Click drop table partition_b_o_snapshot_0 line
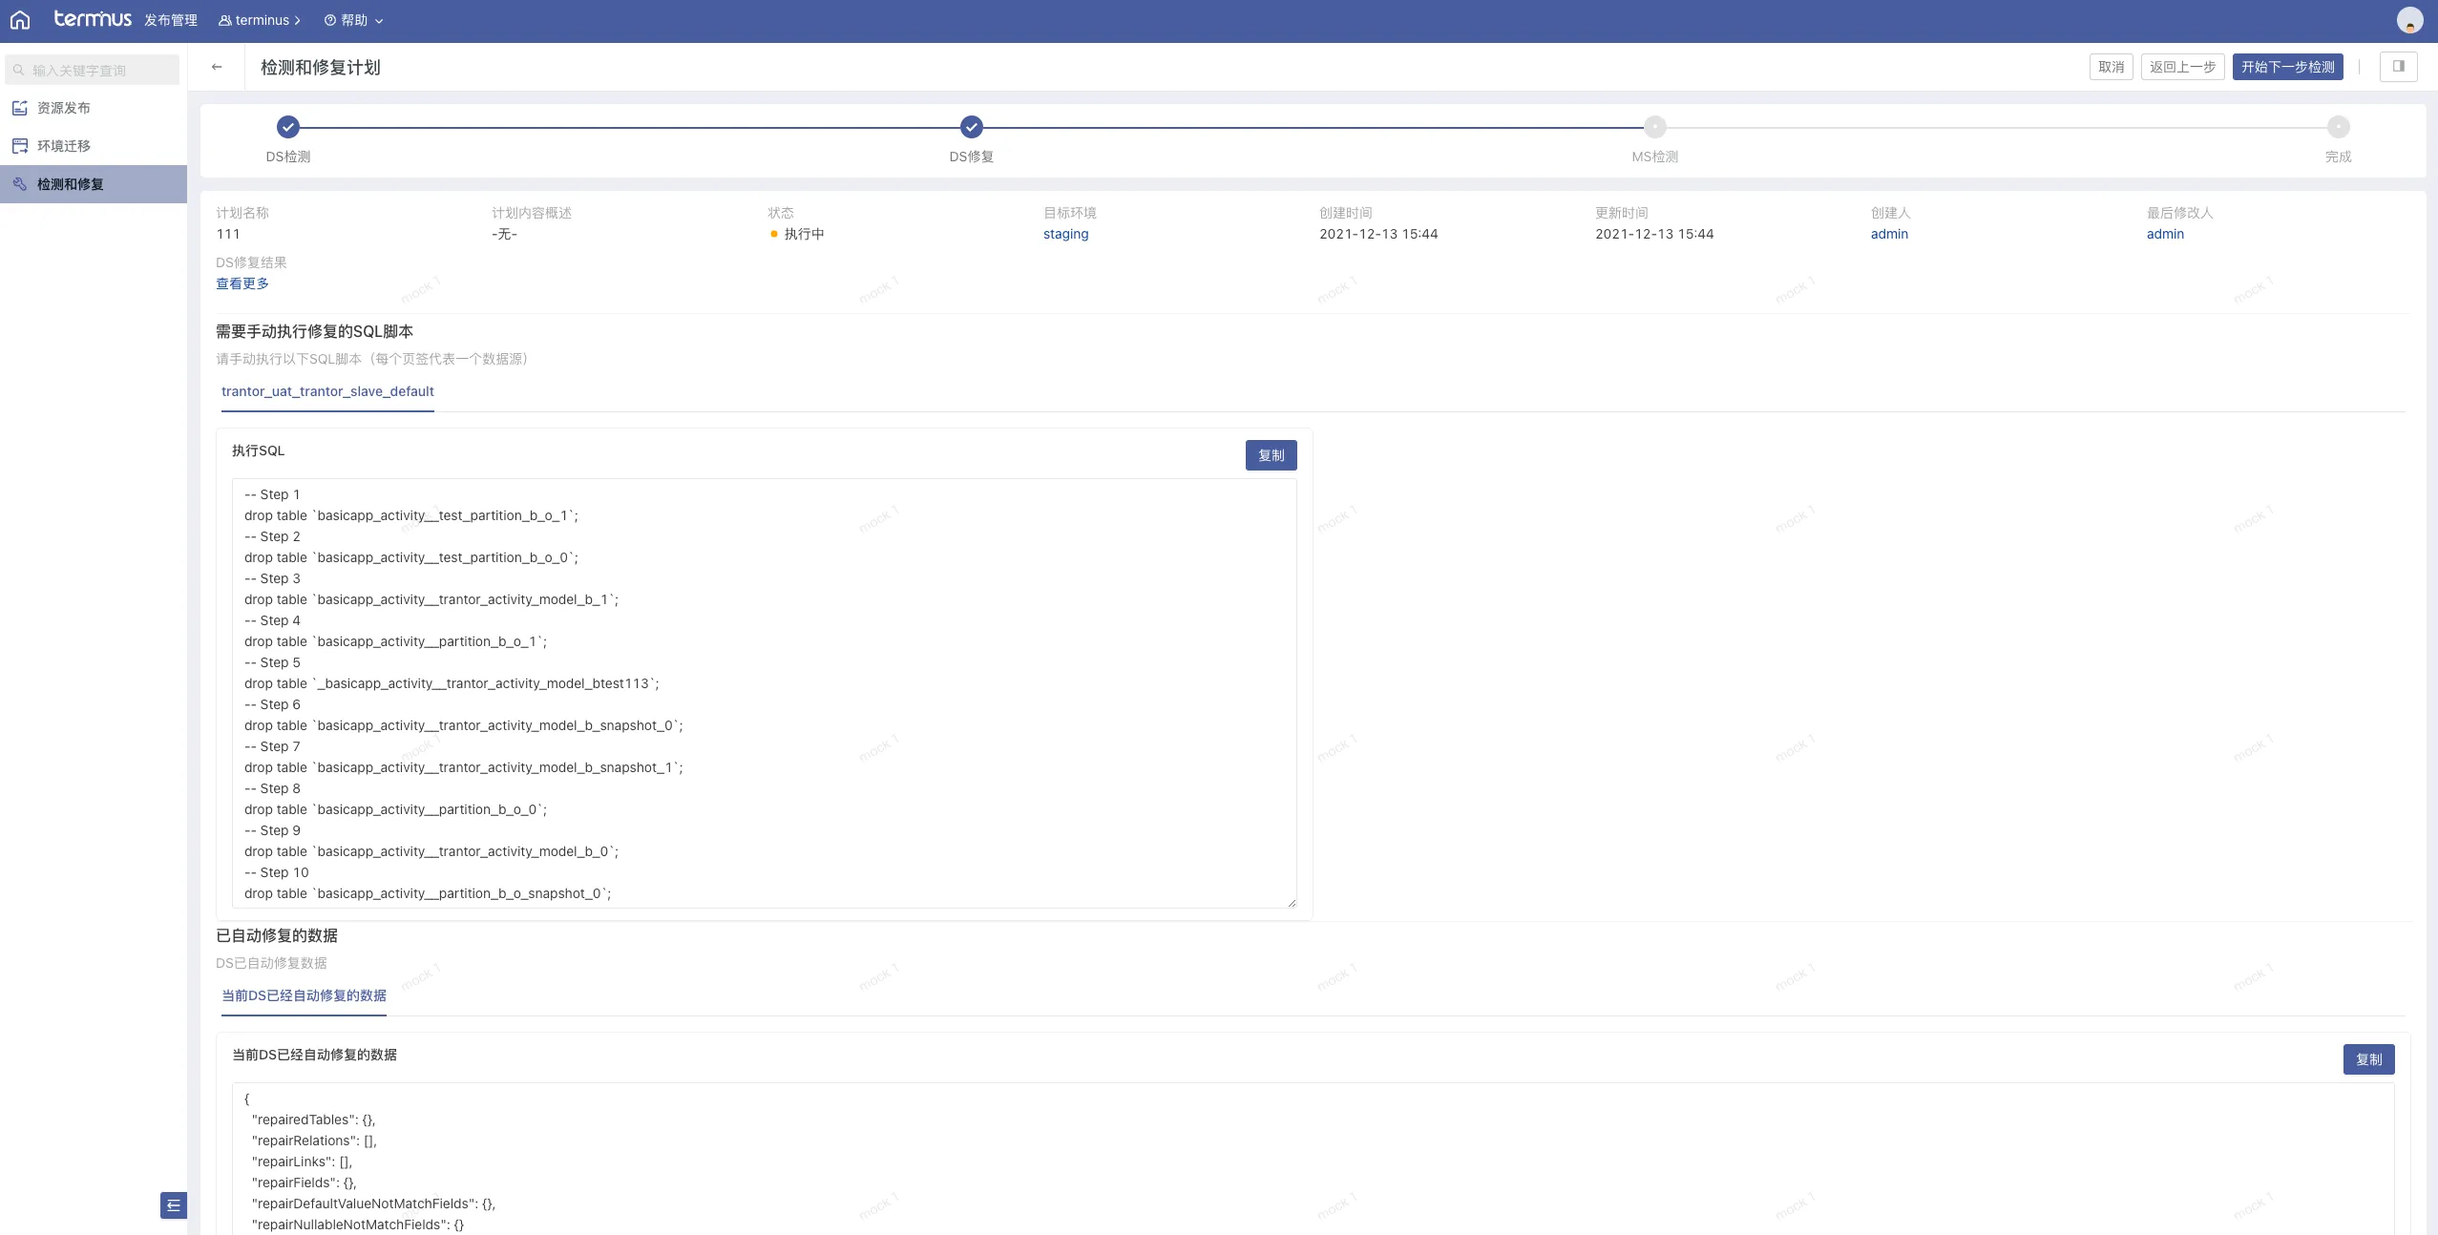2438x1235 pixels. (x=428, y=893)
